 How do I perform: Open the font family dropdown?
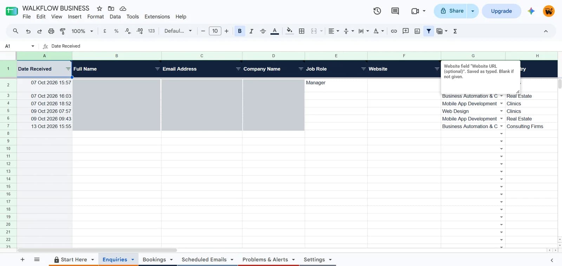click(x=178, y=31)
